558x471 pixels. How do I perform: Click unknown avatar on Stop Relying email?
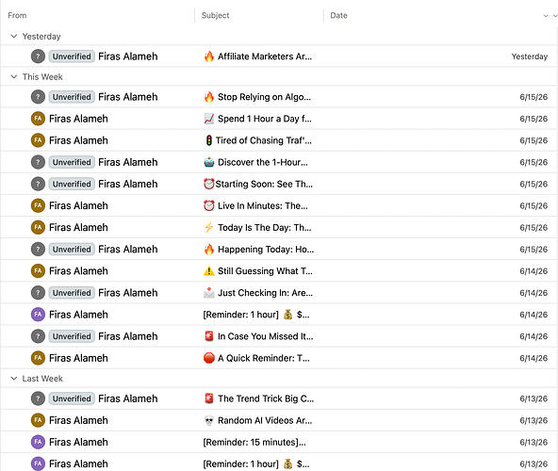click(38, 97)
